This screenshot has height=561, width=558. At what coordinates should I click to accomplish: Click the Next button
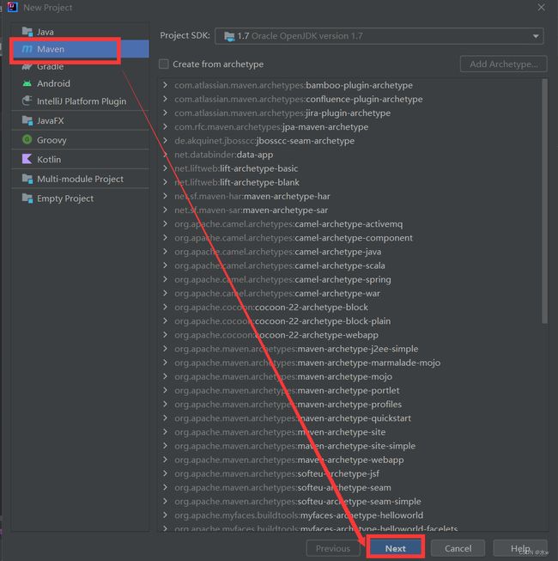click(x=395, y=548)
